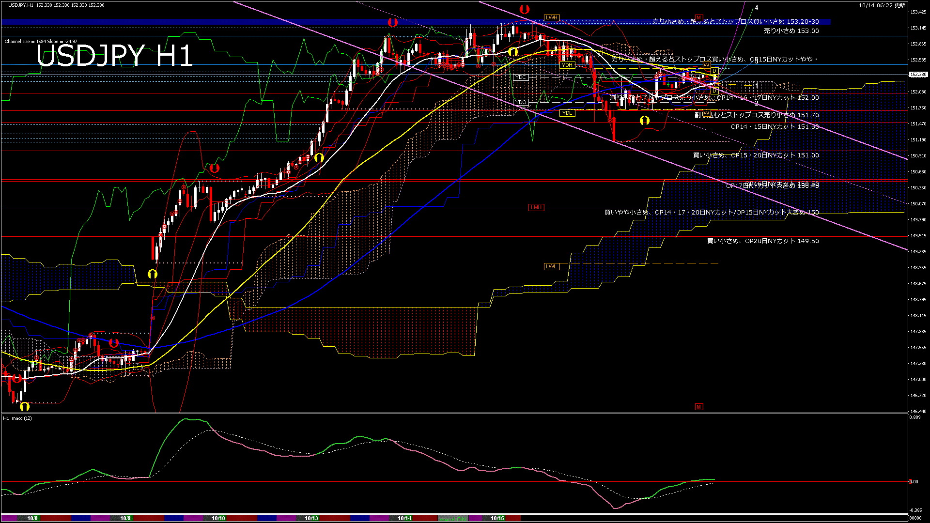Click the Channel size Slope info text

tap(41, 42)
